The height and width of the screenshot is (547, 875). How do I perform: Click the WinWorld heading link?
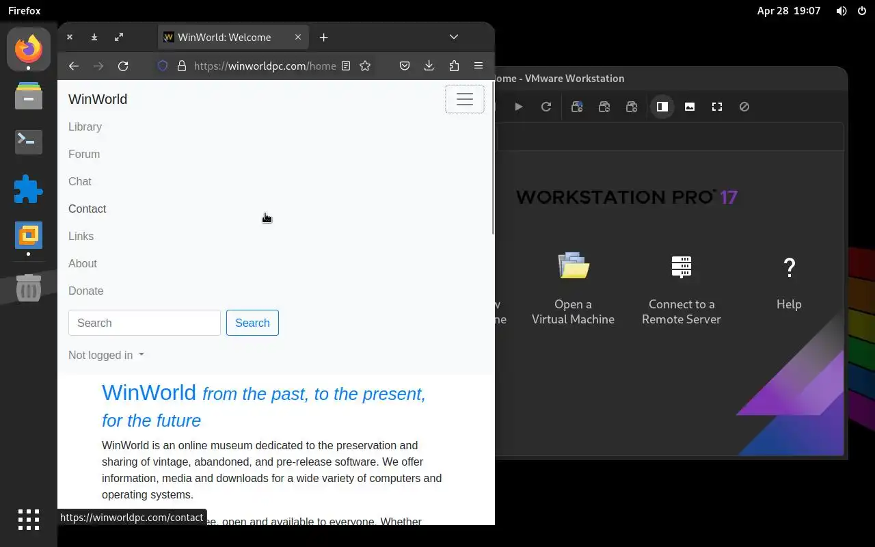149,392
